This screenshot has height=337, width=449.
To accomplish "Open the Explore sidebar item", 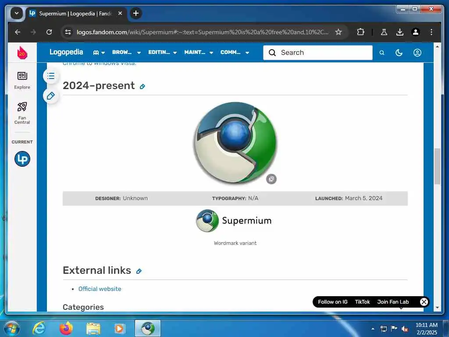I will click(22, 81).
